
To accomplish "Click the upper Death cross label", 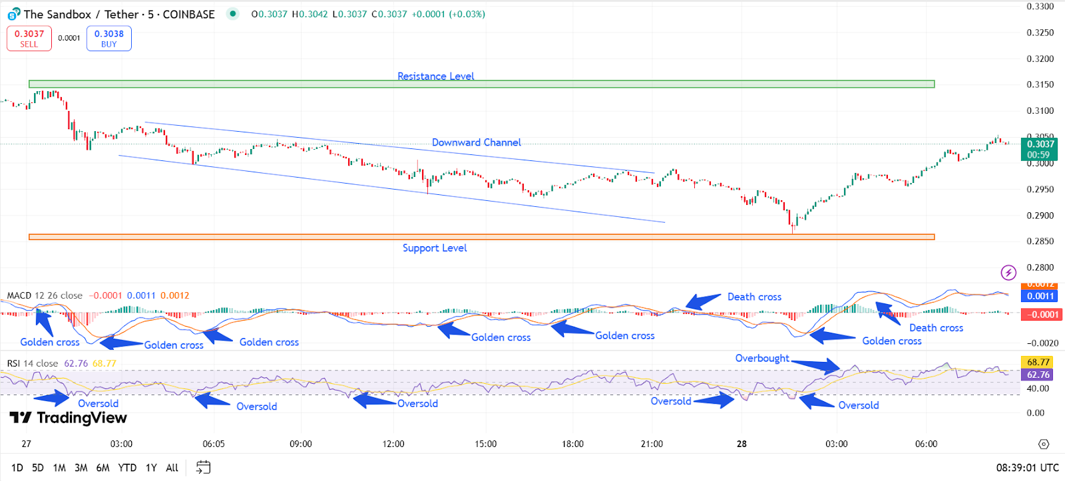I will 754,297.
